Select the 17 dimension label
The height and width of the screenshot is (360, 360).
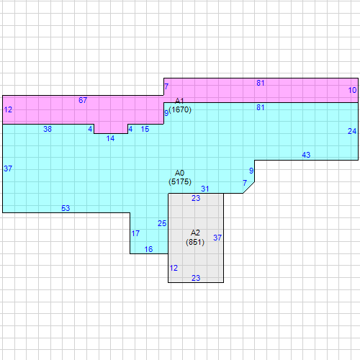pyautogui.click(x=135, y=233)
